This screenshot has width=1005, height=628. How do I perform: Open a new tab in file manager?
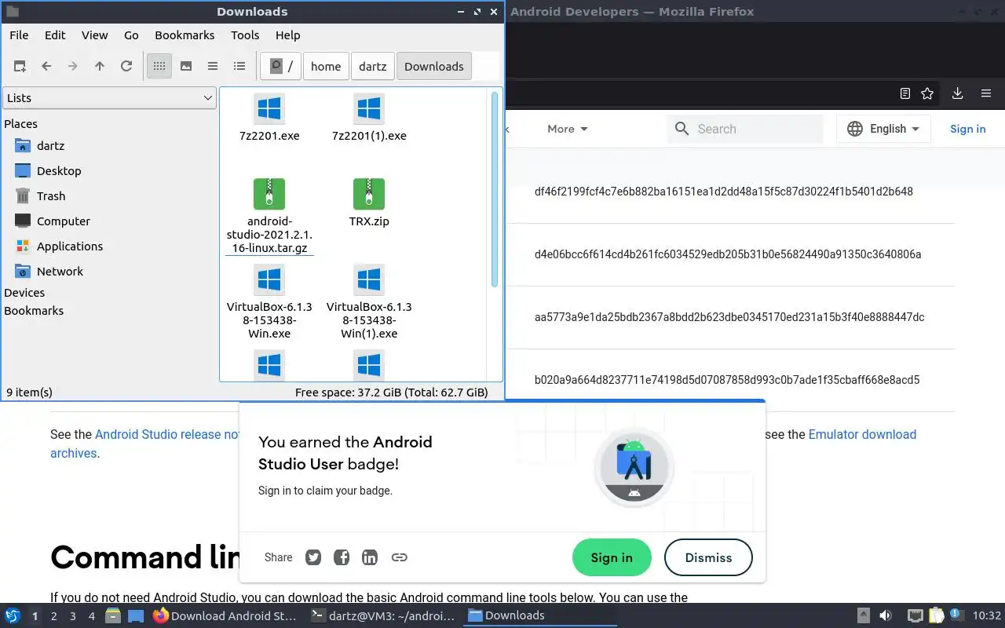[x=20, y=67]
